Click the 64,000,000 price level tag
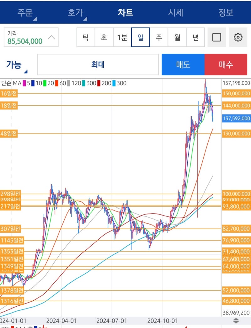Viewport: 251px width, 328px height. (x=236, y=266)
